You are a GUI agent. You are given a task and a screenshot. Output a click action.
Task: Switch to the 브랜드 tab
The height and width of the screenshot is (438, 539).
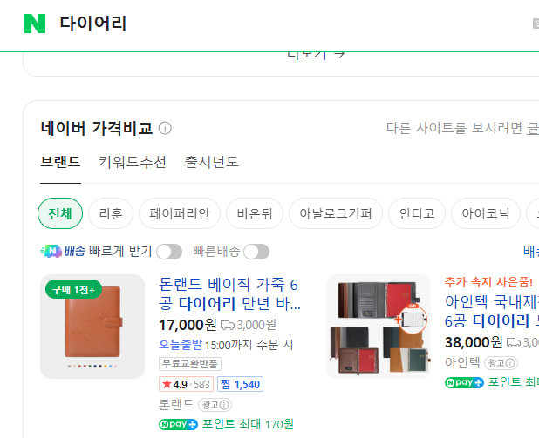60,162
